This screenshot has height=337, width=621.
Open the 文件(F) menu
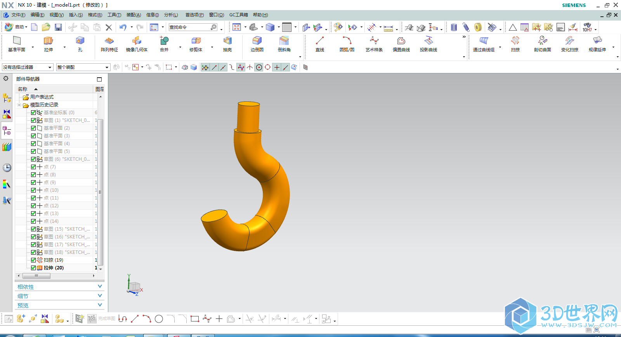tap(18, 15)
